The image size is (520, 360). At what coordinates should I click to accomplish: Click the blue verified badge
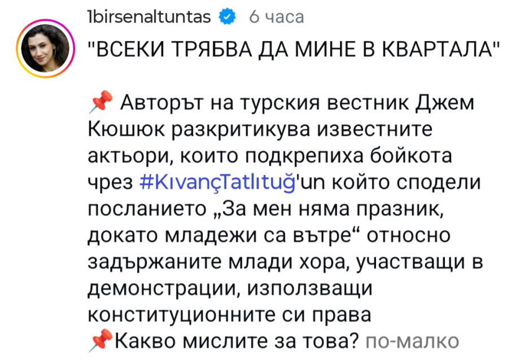[x=227, y=16]
